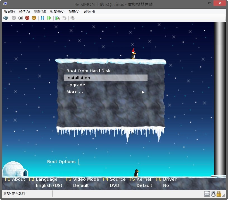Open the 說明(H) menu
The image size is (228, 200).
click(x=89, y=11)
